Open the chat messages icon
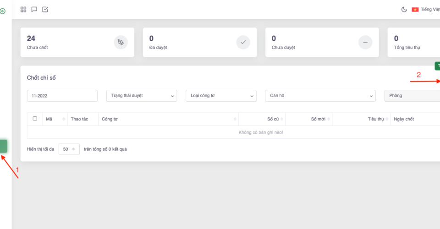 click(34, 9)
